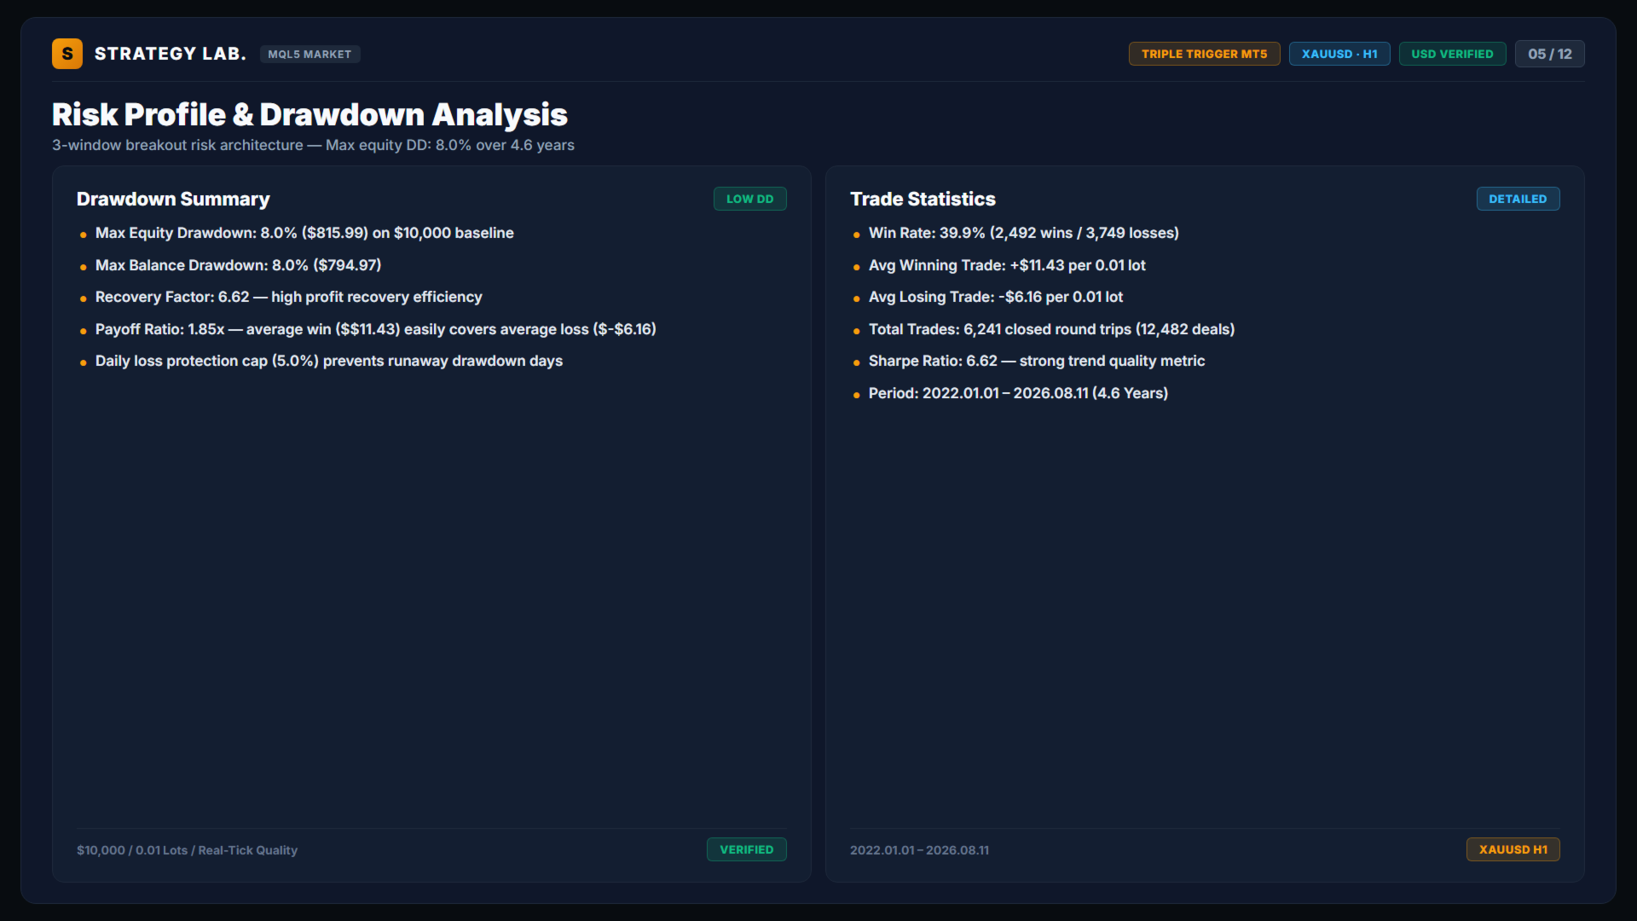Image resolution: width=1637 pixels, height=921 pixels.
Task: Click the orange Strategy Lab S logo
Action: [x=67, y=54]
